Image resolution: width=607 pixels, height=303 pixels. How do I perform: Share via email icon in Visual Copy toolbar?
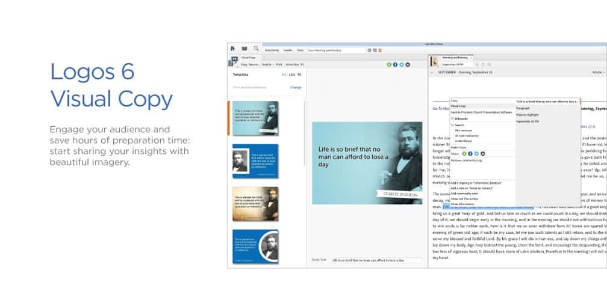pos(408,64)
